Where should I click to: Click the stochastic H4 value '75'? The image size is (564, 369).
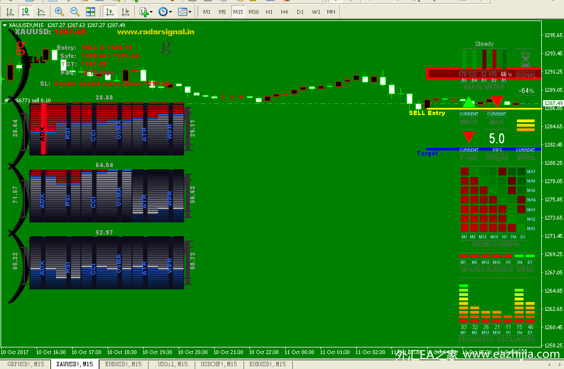(x=520, y=327)
